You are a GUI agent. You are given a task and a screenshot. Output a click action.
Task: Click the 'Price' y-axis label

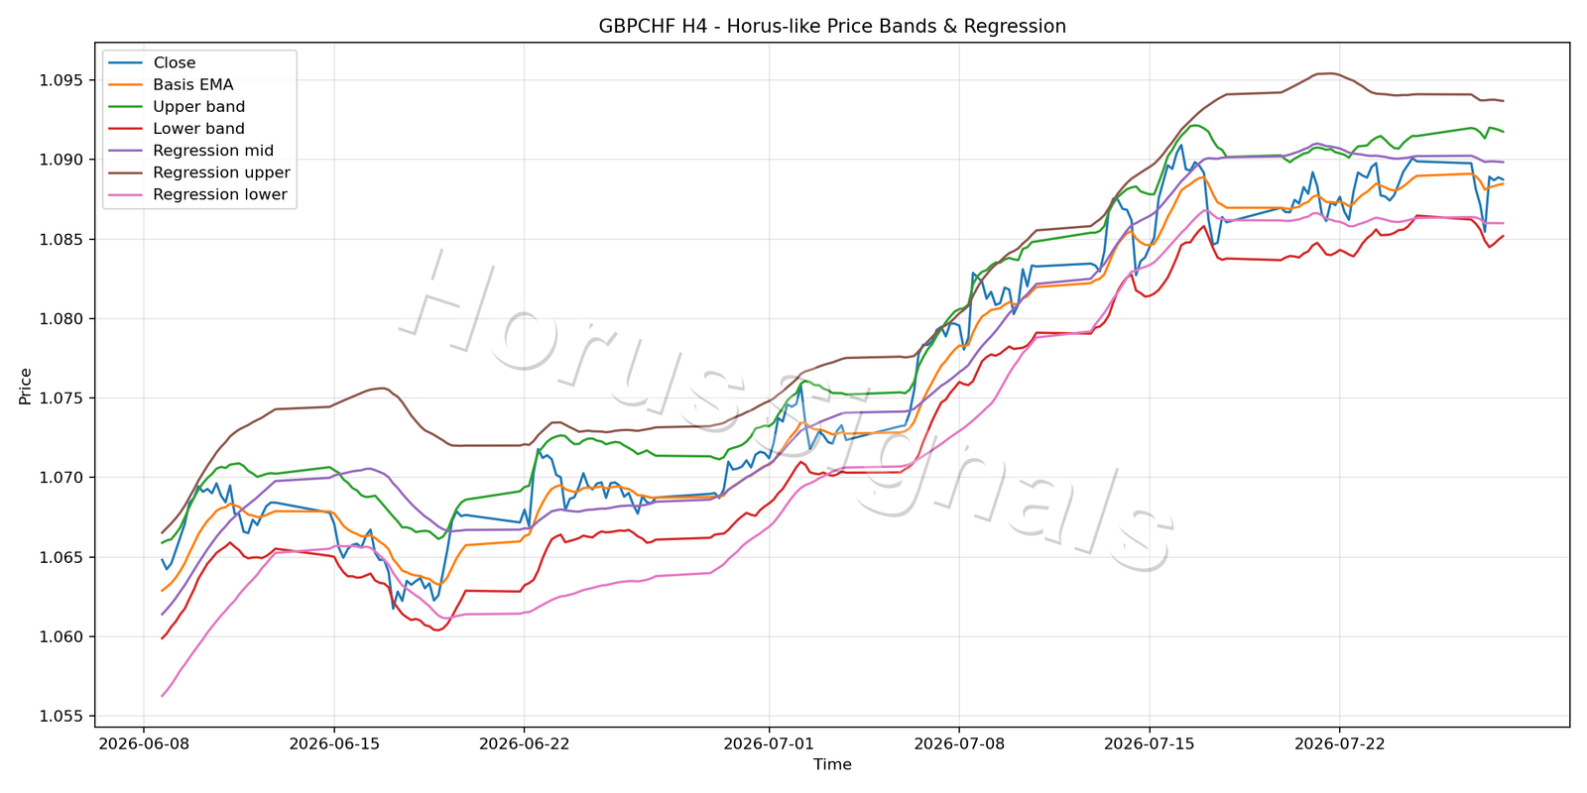coord(26,386)
